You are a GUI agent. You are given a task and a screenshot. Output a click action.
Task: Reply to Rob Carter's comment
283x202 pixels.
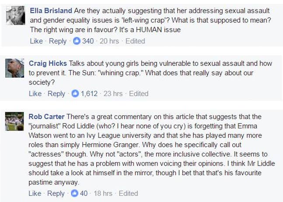point(56,194)
